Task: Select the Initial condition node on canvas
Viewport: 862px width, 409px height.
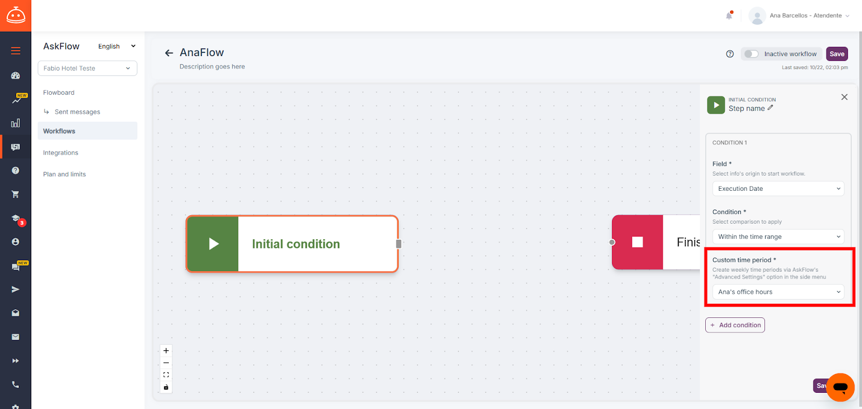Action: pos(292,244)
